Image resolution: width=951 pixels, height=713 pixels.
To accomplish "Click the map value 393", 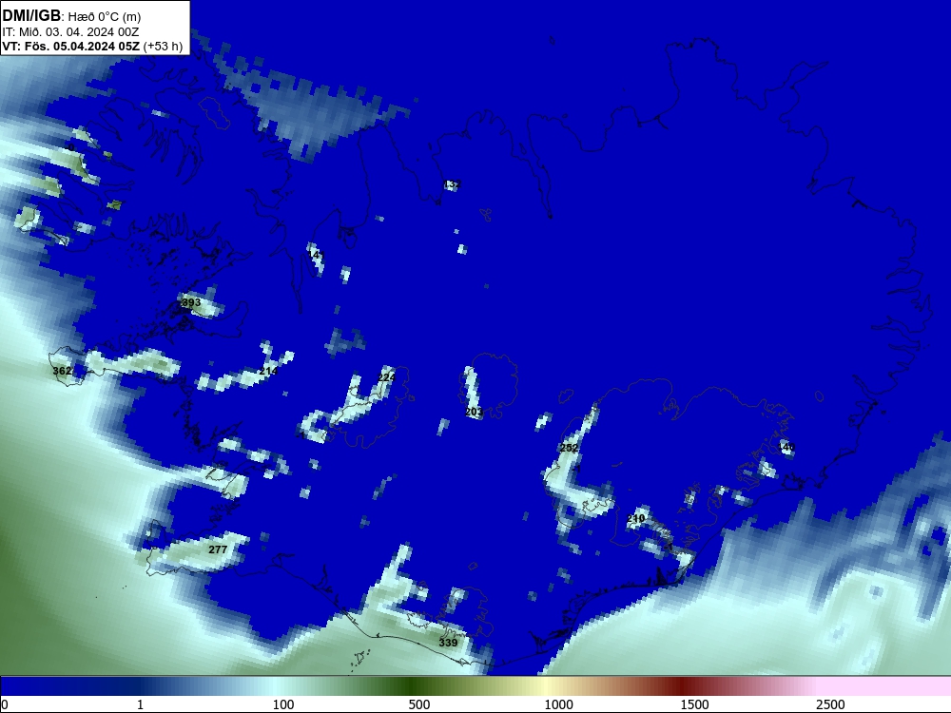I will [x=191, y=302].
